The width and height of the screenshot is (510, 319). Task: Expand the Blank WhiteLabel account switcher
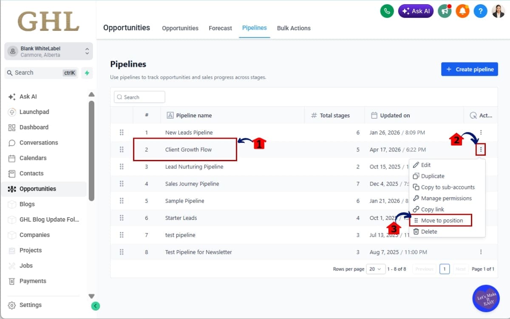coord(48,51)
